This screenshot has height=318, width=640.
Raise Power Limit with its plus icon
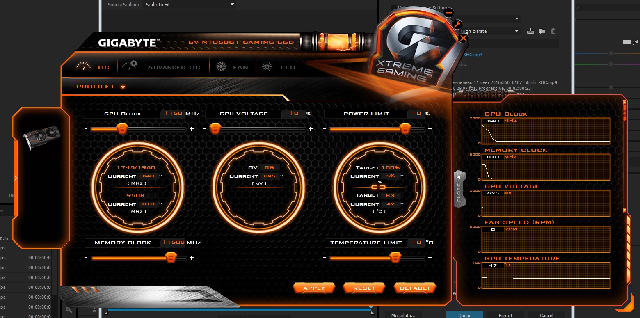[430, 129]
